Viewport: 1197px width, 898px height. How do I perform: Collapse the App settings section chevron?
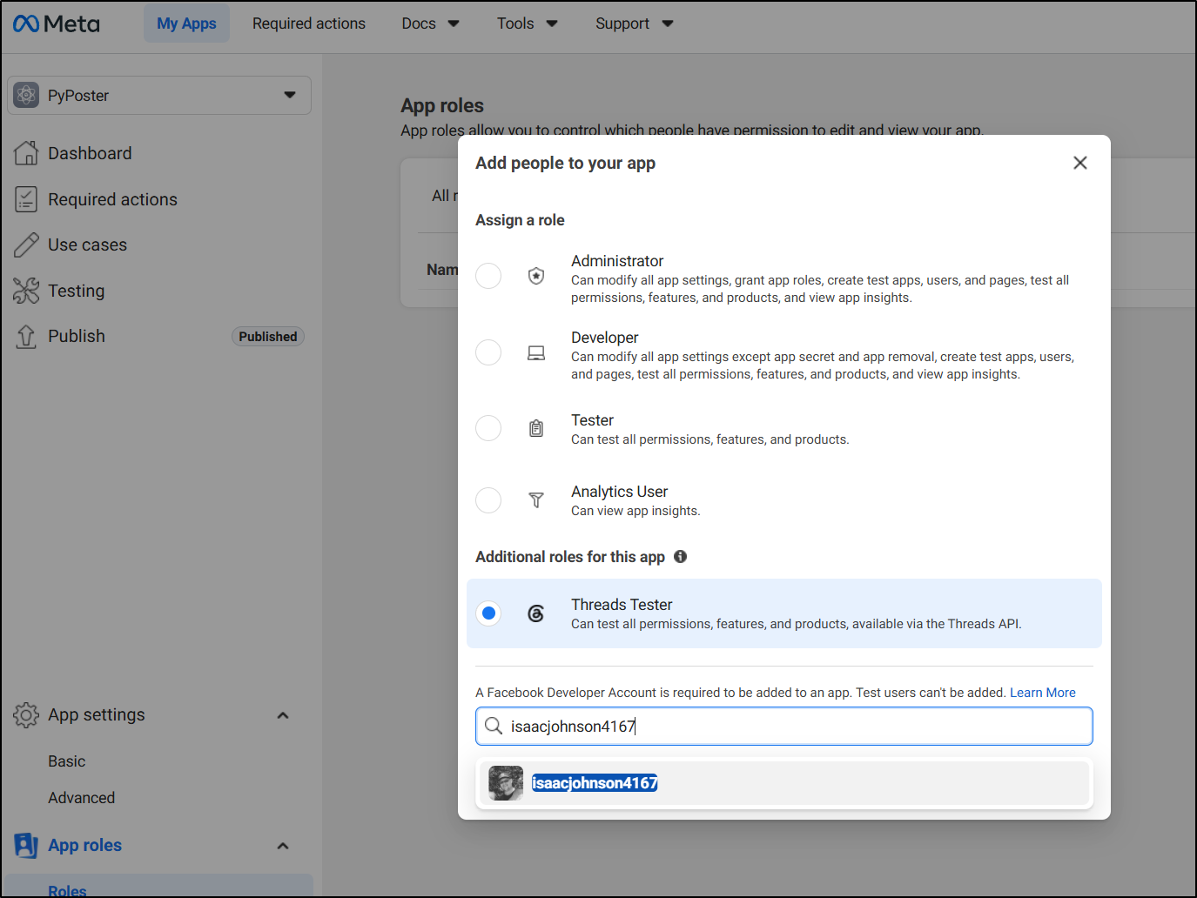pos(283,715)
